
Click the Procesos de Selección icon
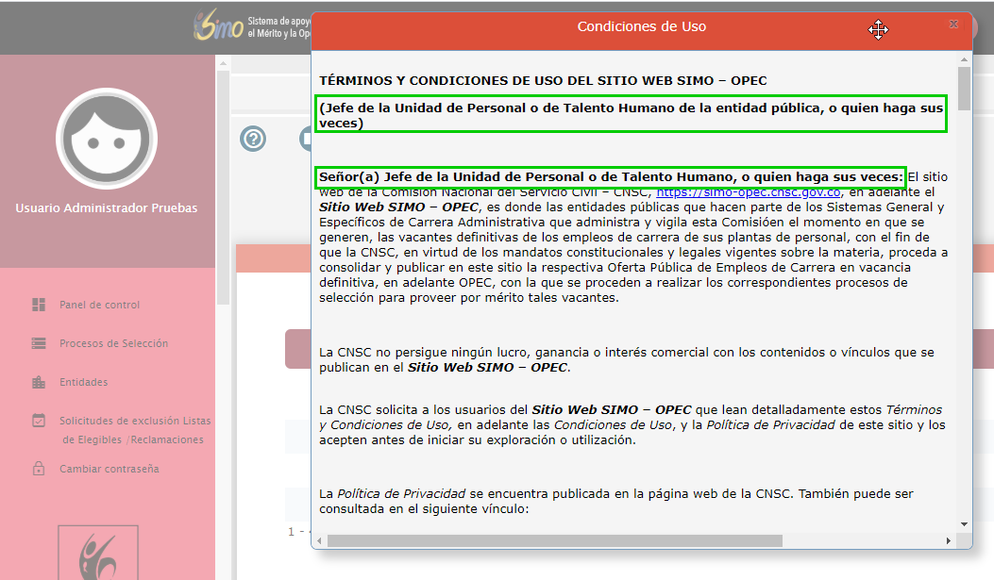click(39, 343)
